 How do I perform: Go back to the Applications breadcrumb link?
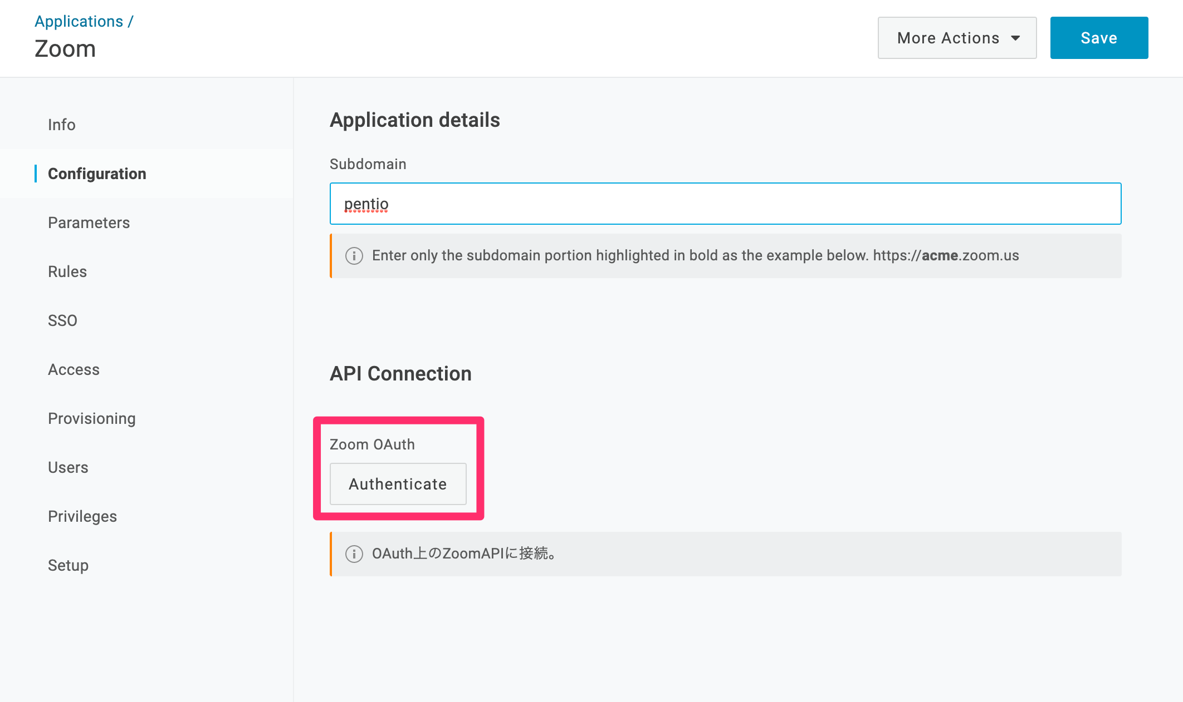pos(79,21)
